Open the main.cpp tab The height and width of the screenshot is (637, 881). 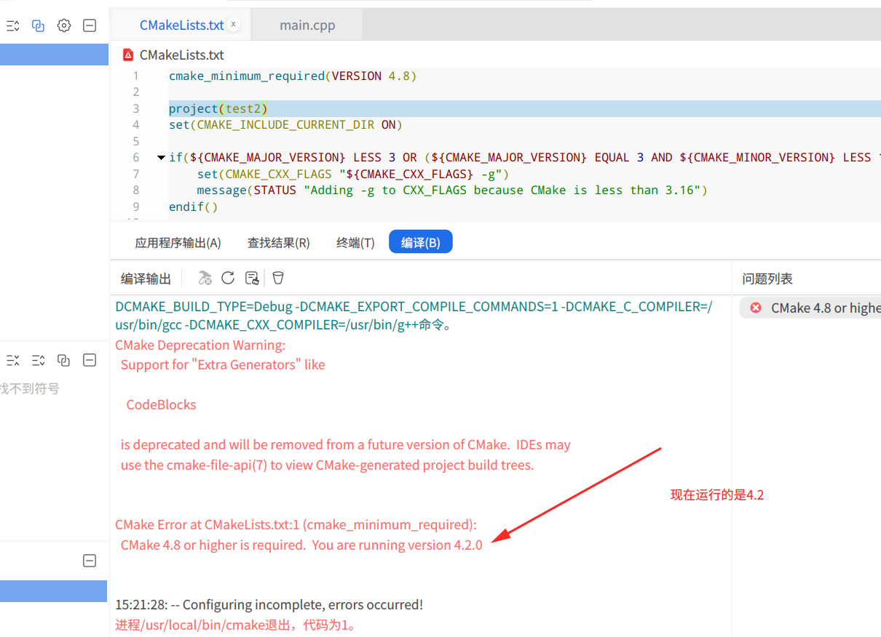pyautogui.click(x=307, y=25)
